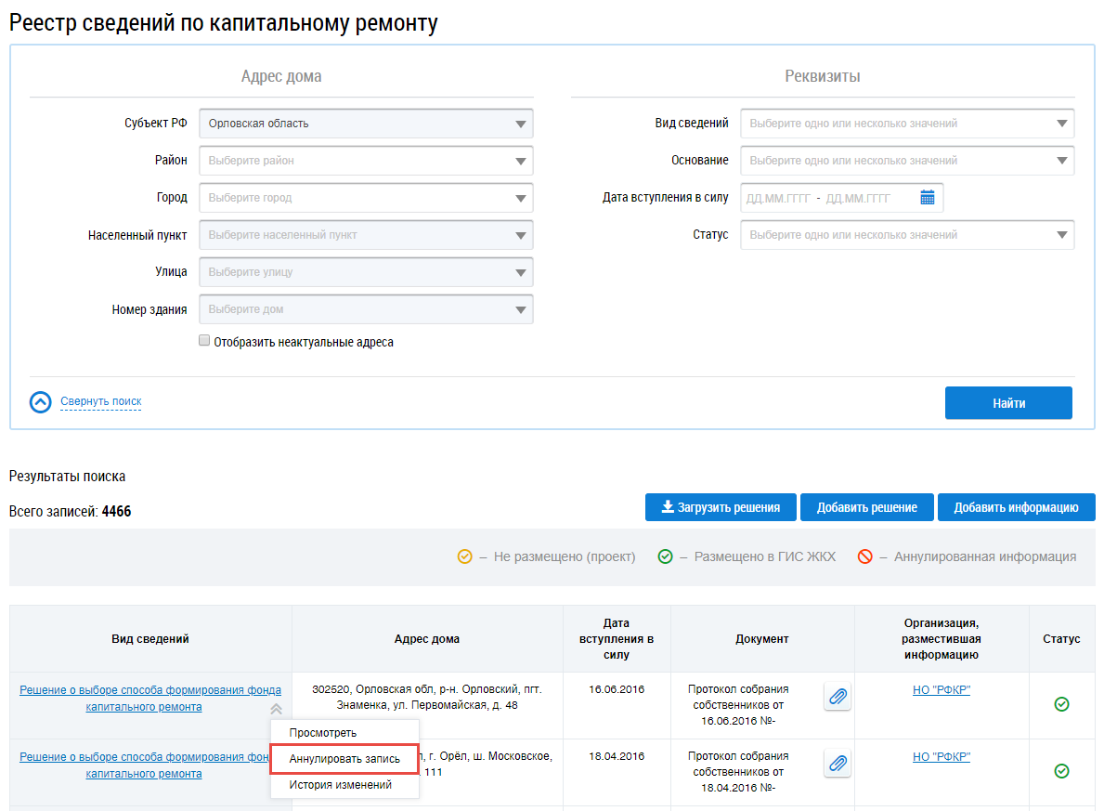The image size is (1104, 811).
Task: Click the 'Загрузить решения' button
Action: pos(721,507)
